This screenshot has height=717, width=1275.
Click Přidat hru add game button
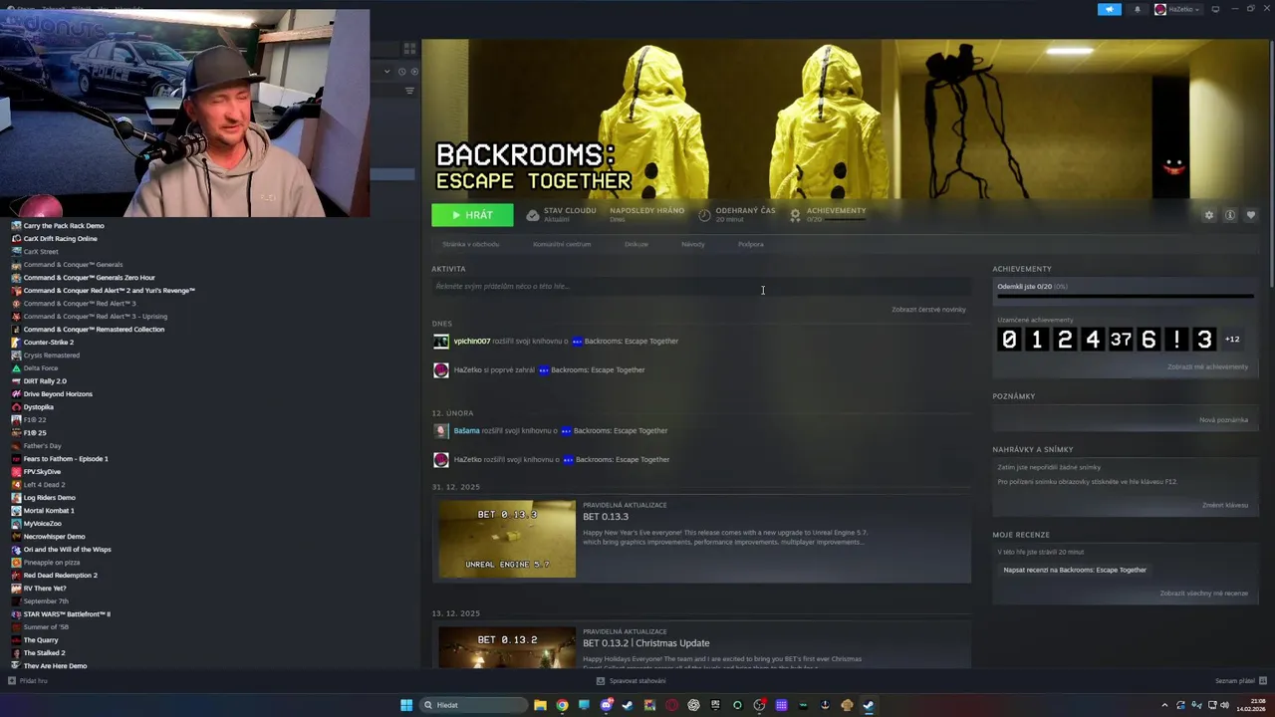(28, 681)
